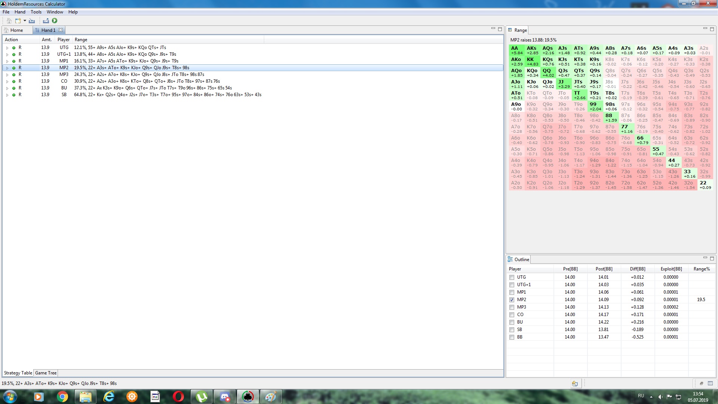Expand the CO raise row
Viewport: 718px width, 404px height.
[7, 82]
